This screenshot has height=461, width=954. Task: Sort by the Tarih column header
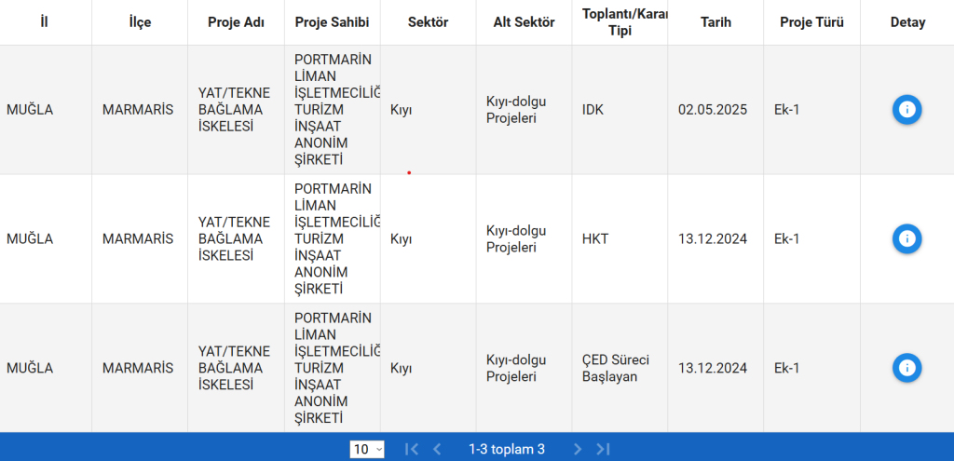pos(715,22)
